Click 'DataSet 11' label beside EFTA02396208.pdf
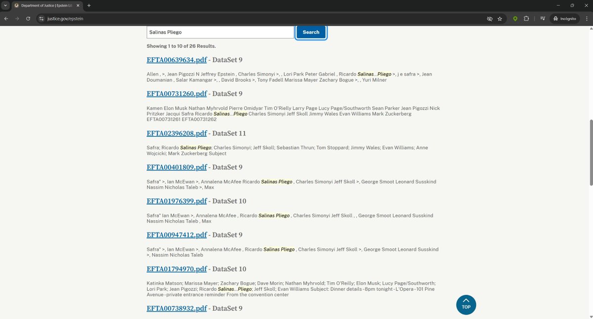The image size is (593, 319). pos(229,133)
